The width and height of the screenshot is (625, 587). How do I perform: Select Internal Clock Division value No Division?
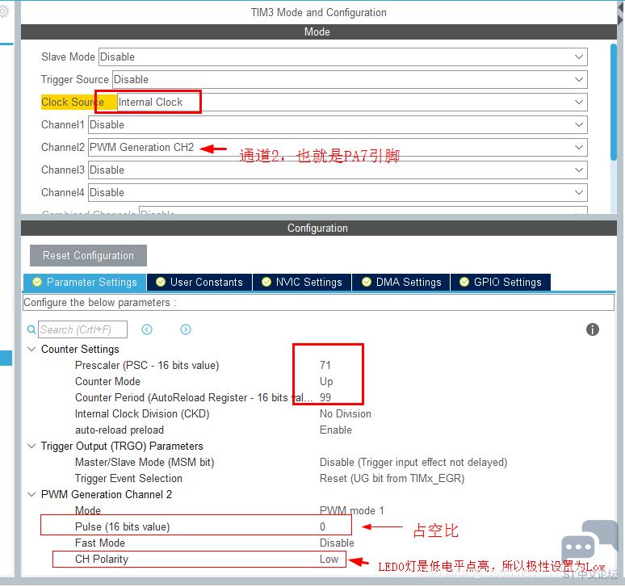[x=345, y=413]
